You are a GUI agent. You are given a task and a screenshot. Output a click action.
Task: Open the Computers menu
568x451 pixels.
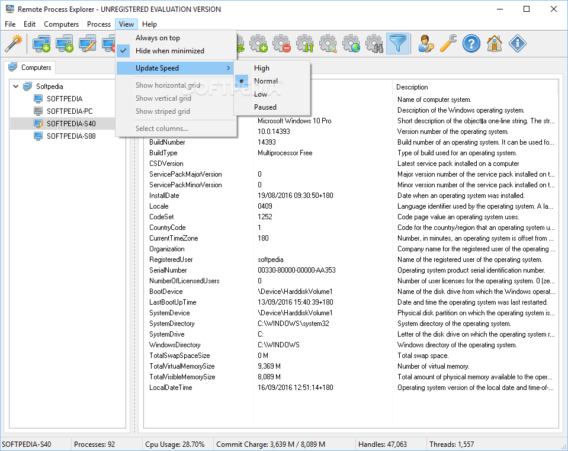tap(61, 24)
